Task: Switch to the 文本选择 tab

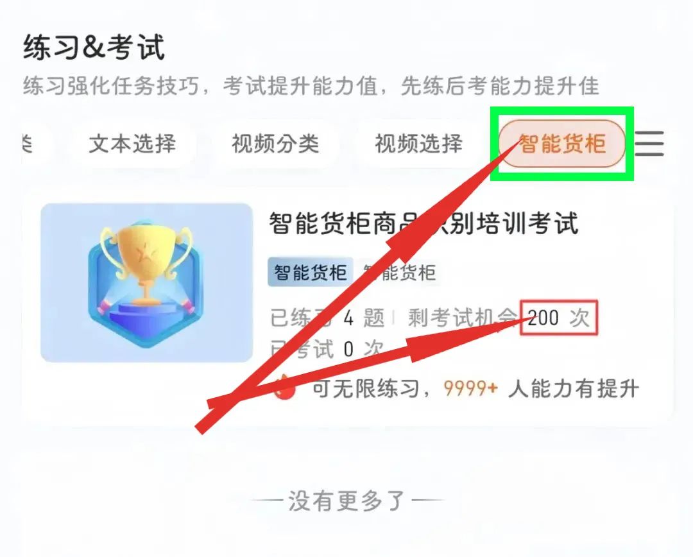Action: tap(132, 144)
